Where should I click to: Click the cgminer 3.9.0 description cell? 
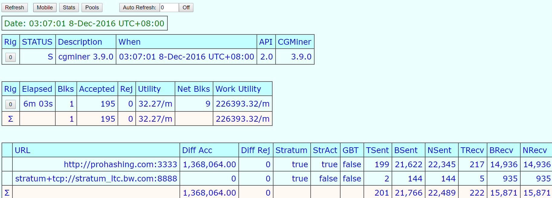point(86,57)
